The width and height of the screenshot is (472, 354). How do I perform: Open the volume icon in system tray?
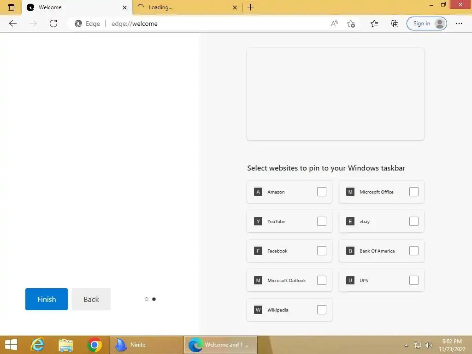(428, 345)
